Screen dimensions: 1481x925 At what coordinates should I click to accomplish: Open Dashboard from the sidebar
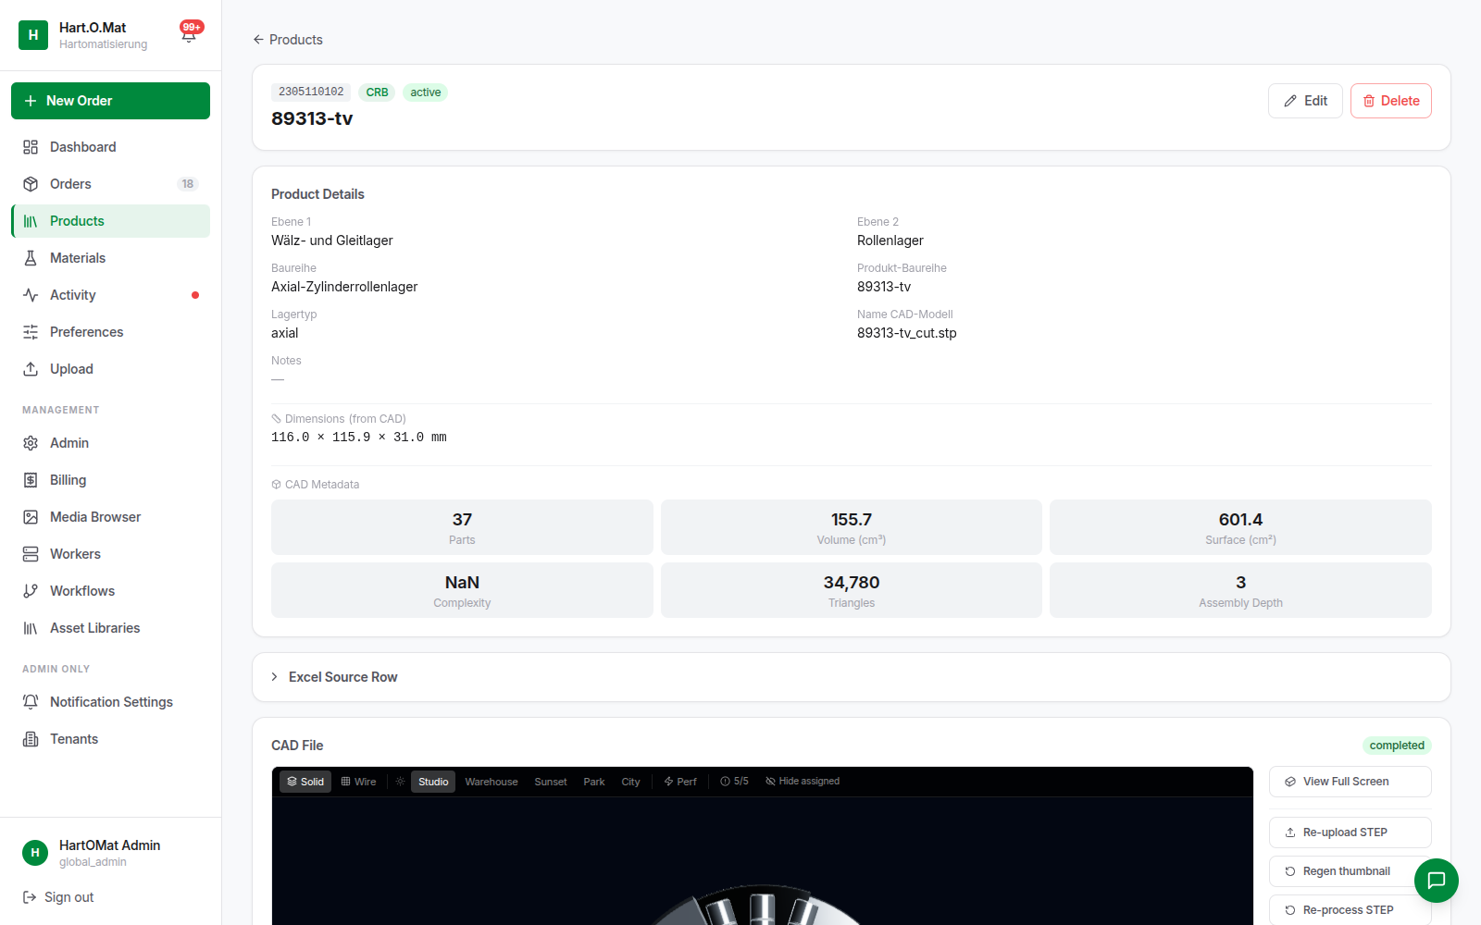click(110, 147)
